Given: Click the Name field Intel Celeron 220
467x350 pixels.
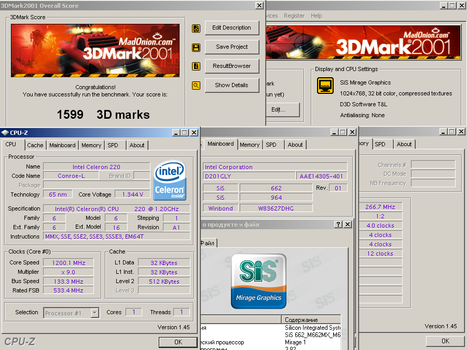Looking at the screenshot, I should 97,166.
